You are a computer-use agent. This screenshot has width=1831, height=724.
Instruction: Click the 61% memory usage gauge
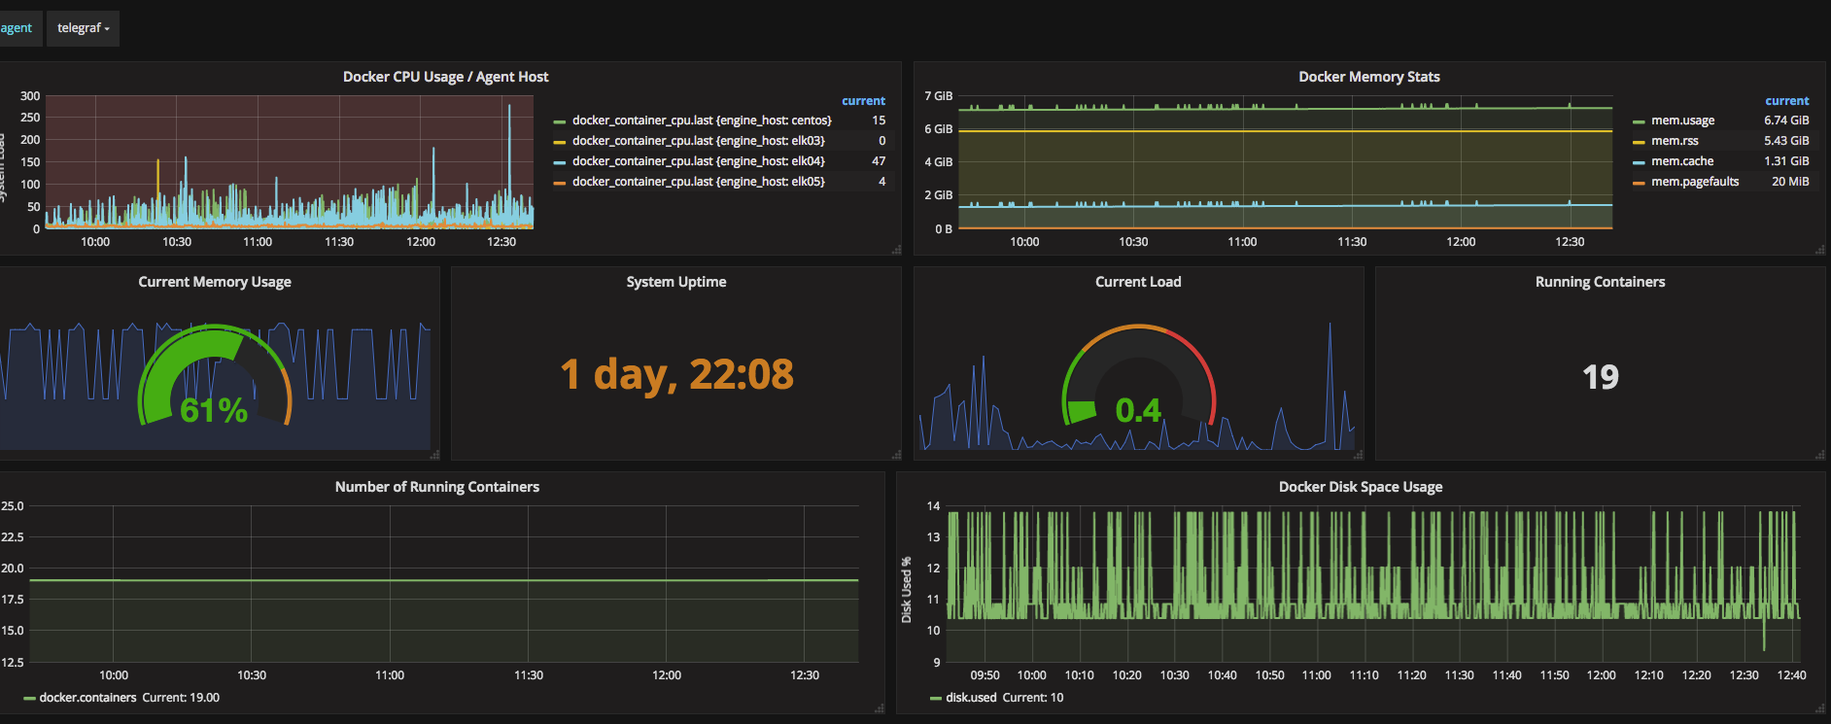(x=215, y=376)
